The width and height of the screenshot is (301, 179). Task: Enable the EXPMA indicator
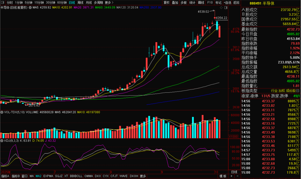(x=48, y=176)
